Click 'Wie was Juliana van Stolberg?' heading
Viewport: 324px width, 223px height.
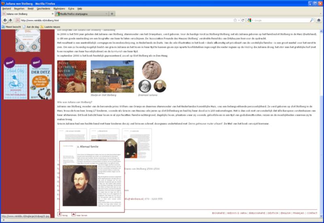point(75,102)
